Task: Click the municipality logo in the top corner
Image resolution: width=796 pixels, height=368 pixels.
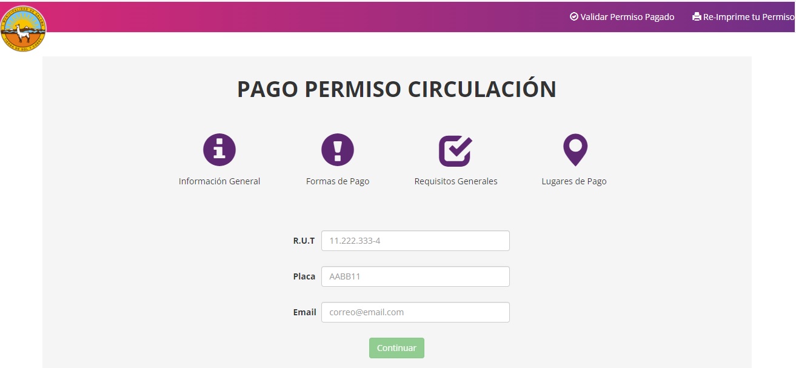Action: (24, 28)
